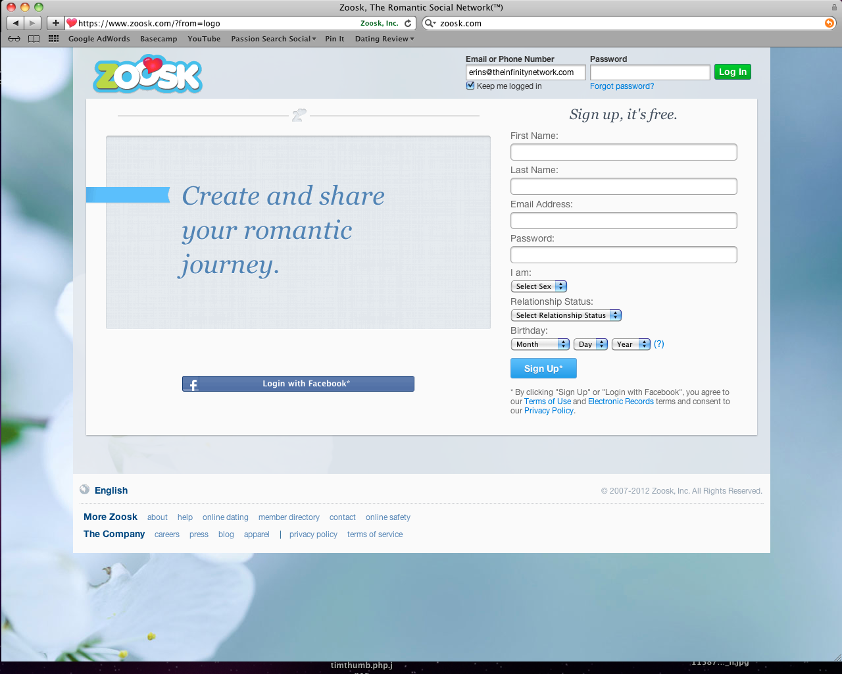Click the login Password field at top
The width and height of the screenshot is (842, 674).
point(650,72)
